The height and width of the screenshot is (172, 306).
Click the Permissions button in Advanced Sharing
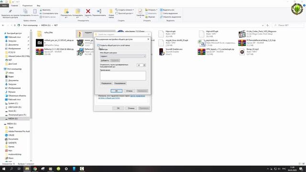pyautogui.click(x=106, y=83)
